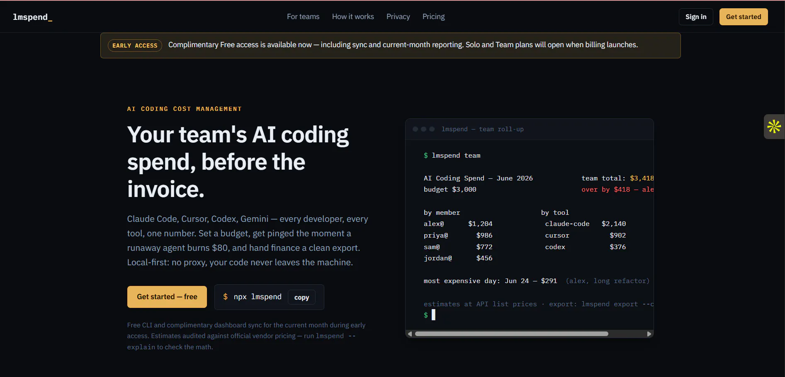Viewport: 785px width, 377px height.
Task: Click the EARLY ACCESS badge
Action: tap(135, 46)
